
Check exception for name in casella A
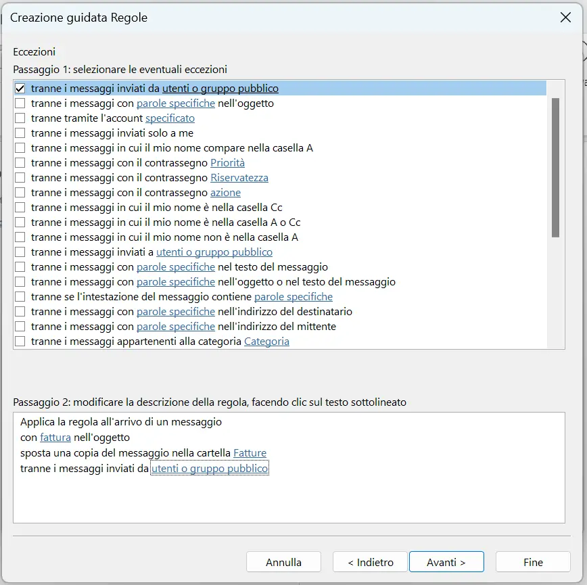coord(19,147)
